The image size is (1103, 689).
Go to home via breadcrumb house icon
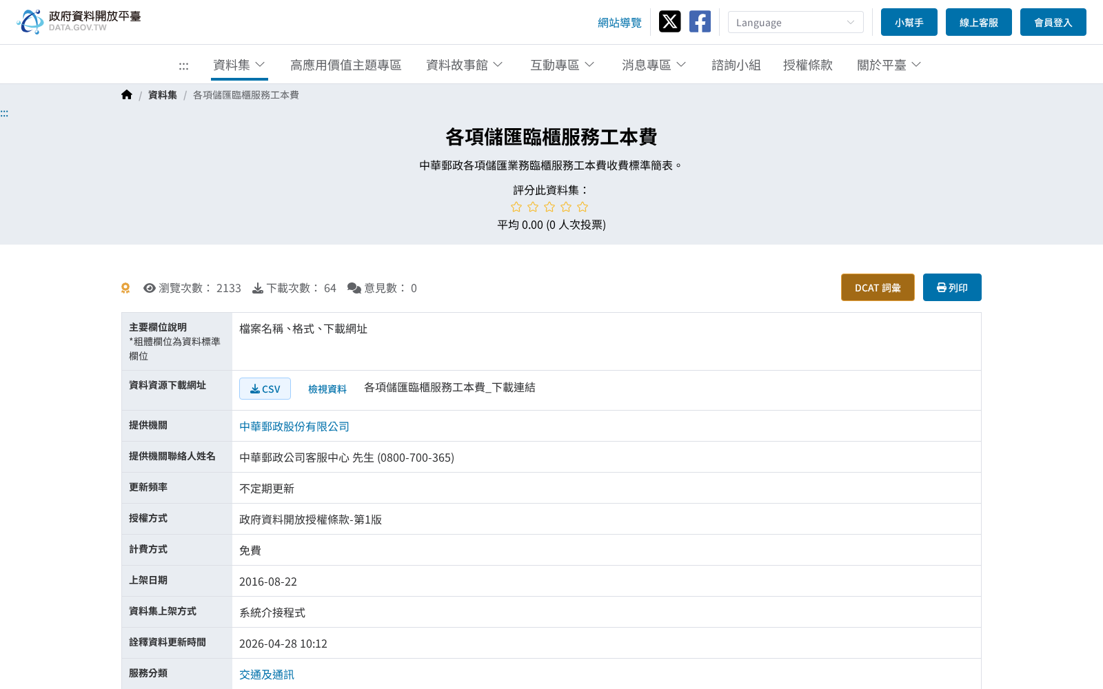tap(127, 95)
